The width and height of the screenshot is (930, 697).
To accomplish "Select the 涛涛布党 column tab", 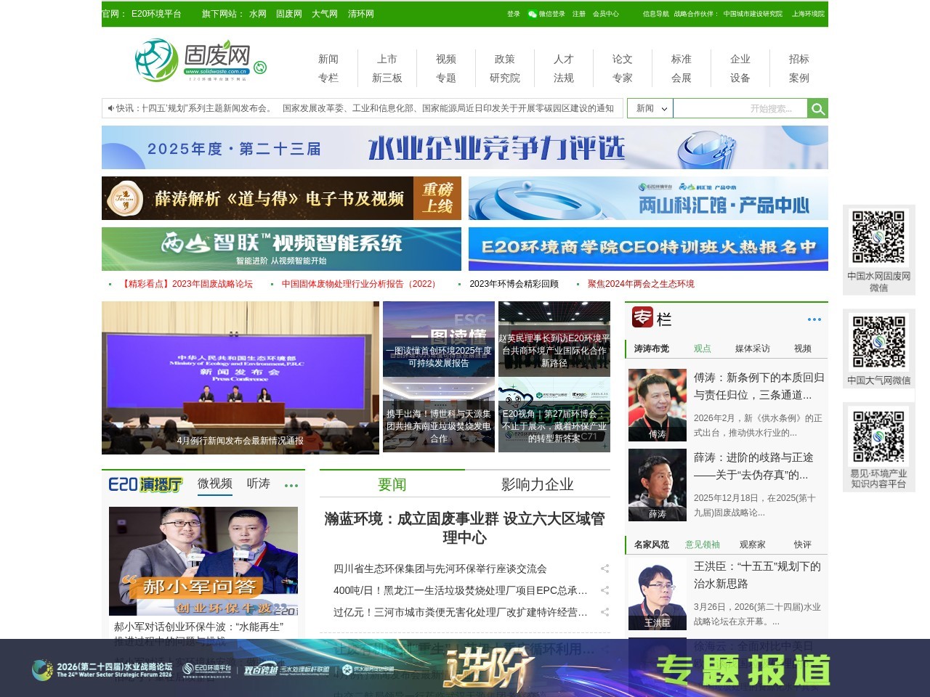I will [652, 348].
